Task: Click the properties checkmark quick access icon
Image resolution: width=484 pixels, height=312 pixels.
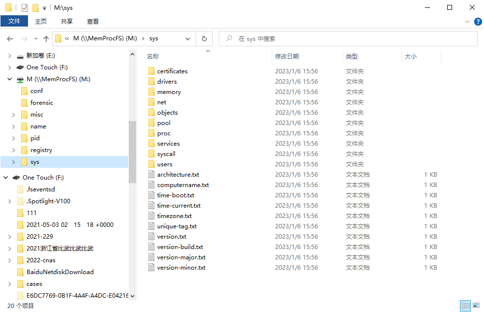Action: pyautogui.click(x=25, y=8)
